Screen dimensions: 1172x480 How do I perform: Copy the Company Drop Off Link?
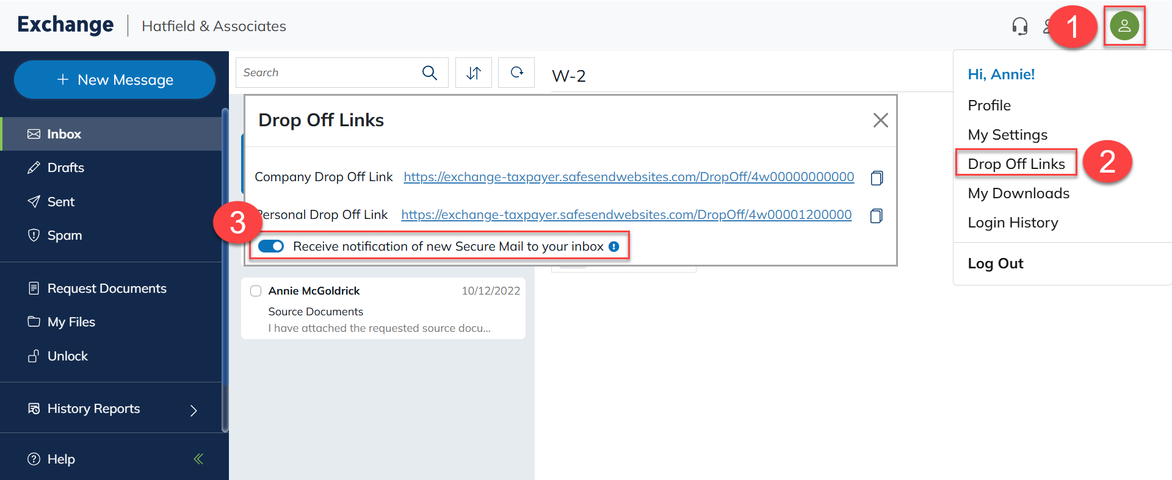(877, 177)
